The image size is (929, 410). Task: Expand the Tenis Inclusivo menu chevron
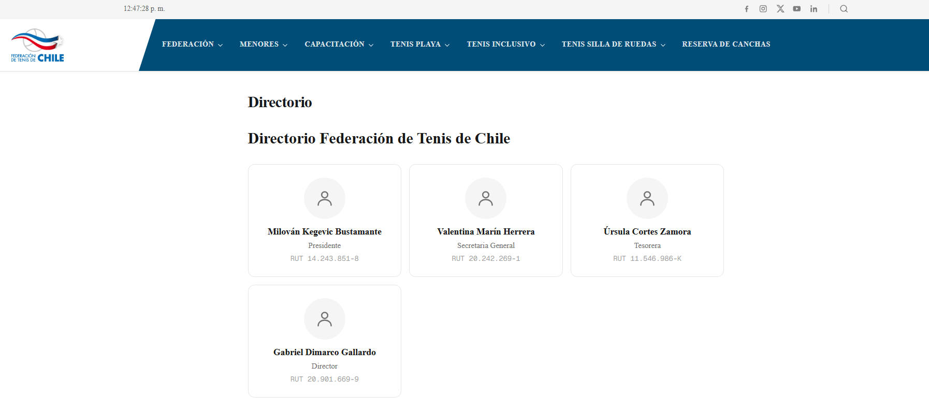click(543, 45)
